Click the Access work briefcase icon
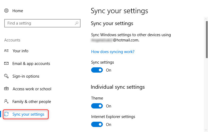 point(6,88)
